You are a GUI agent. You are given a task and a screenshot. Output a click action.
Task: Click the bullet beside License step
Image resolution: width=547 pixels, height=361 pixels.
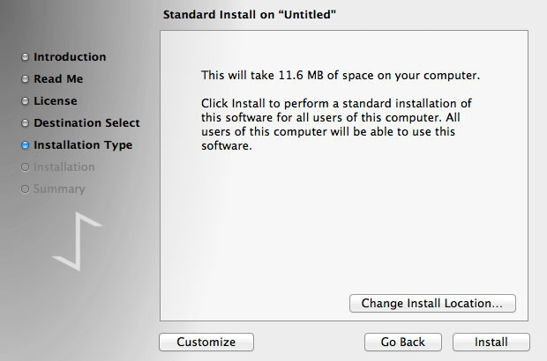pos(26,101)
